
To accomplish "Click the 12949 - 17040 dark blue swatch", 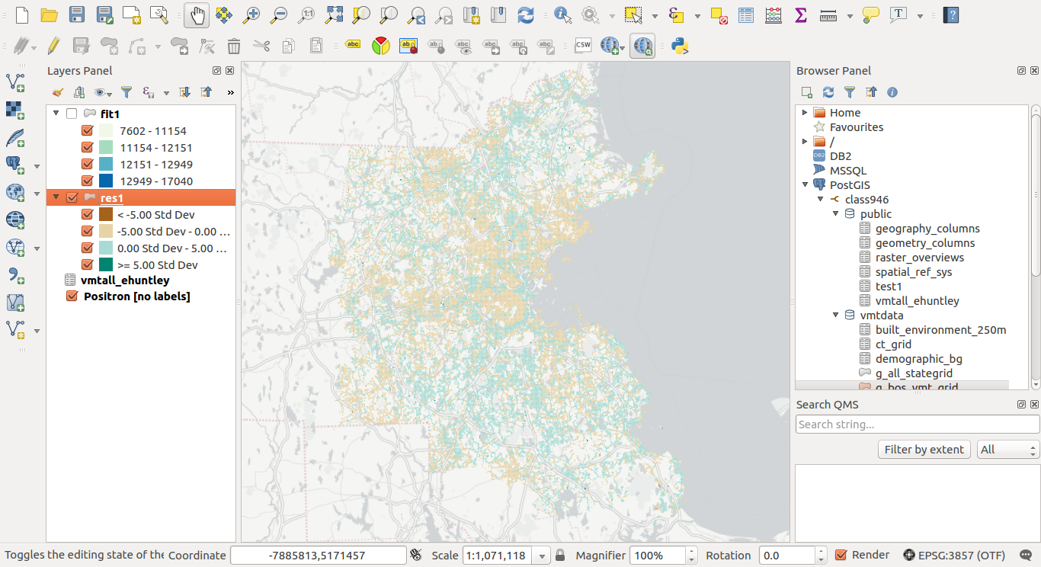I will tap(105, 181).
